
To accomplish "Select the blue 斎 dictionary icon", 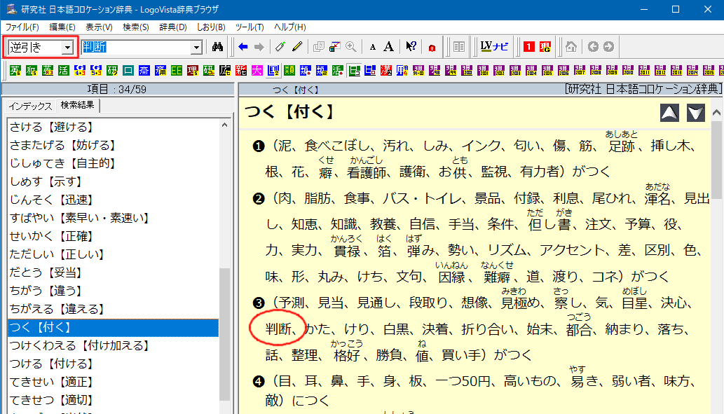I will point(144,71).
